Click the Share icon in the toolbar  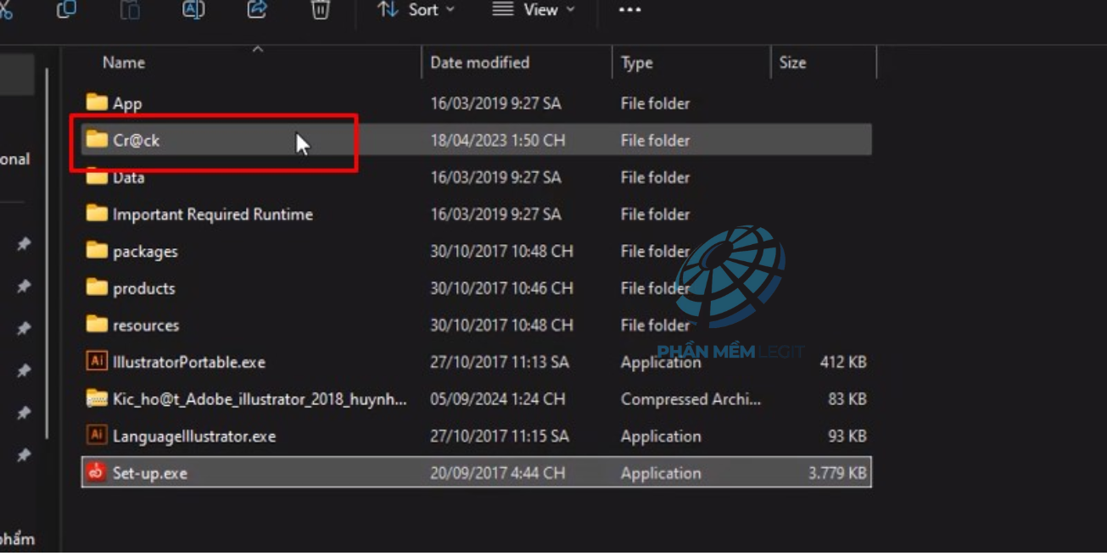[x=257, y=9]
